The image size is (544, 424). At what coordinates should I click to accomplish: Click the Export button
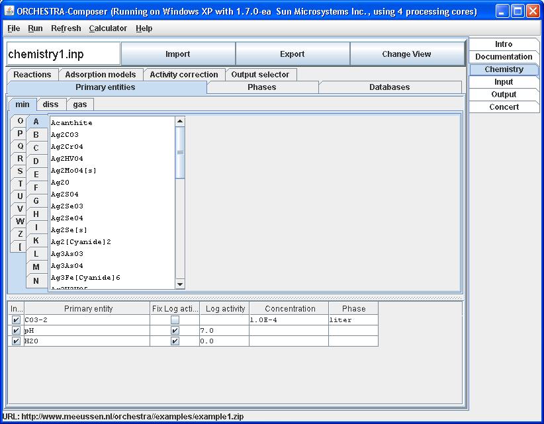[x=293, y=54]
